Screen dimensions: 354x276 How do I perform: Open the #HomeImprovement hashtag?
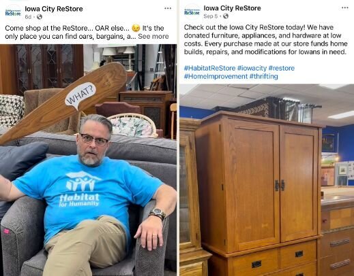(216, 76)
